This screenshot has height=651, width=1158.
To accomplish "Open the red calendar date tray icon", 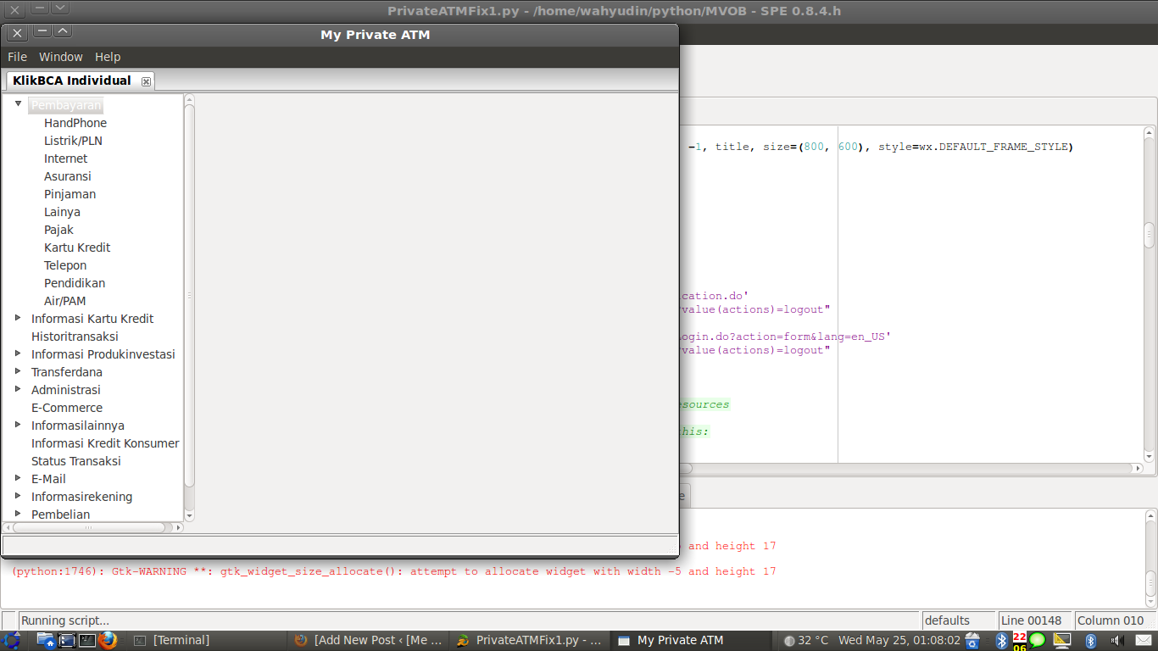I will [1019, 641].
